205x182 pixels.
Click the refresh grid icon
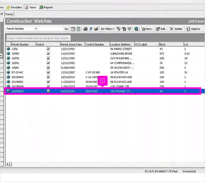[x=78, y=29]
